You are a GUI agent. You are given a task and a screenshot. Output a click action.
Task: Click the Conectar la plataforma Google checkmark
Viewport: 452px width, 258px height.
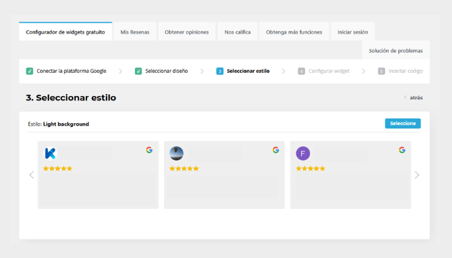[30, 71]
